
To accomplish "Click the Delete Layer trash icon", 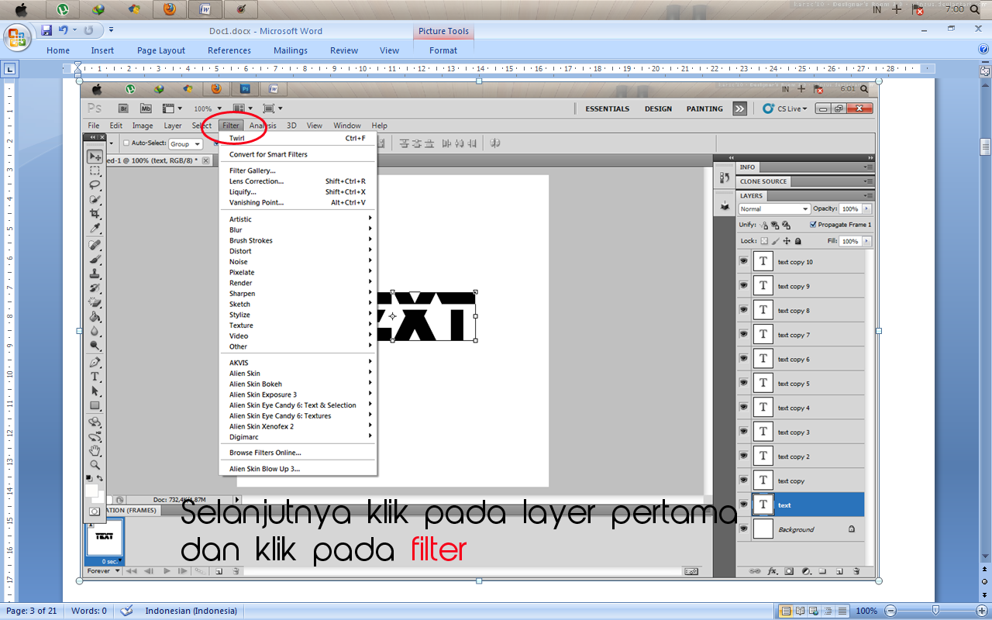I will coord(856,571).
